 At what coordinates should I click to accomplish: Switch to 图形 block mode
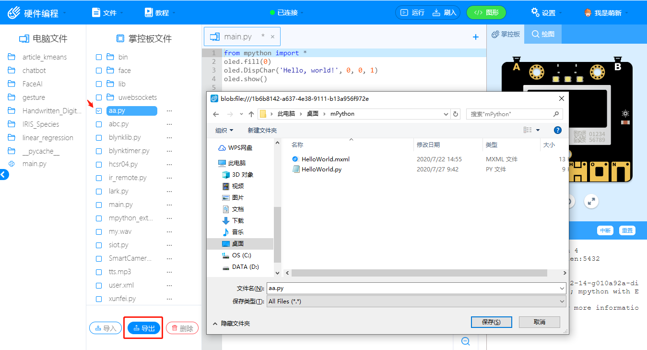click(486, 12)
